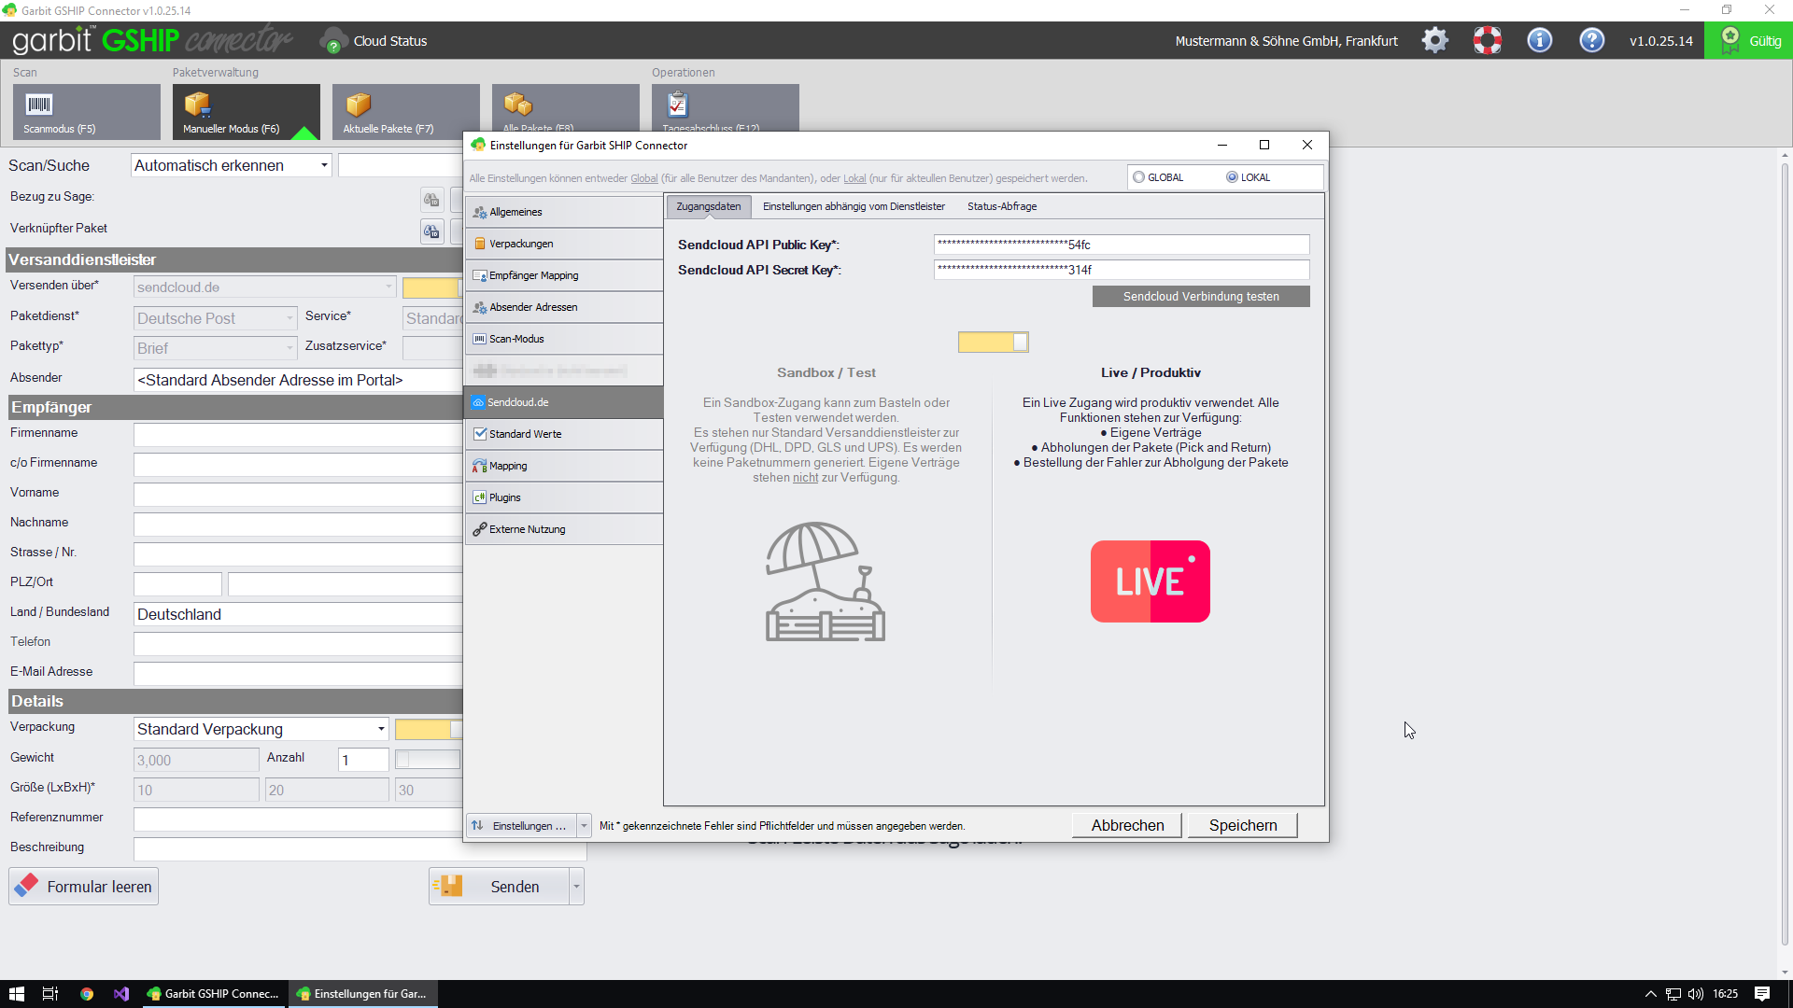Click the Speichern button

pyautogui.click(x=1243, y=825)
